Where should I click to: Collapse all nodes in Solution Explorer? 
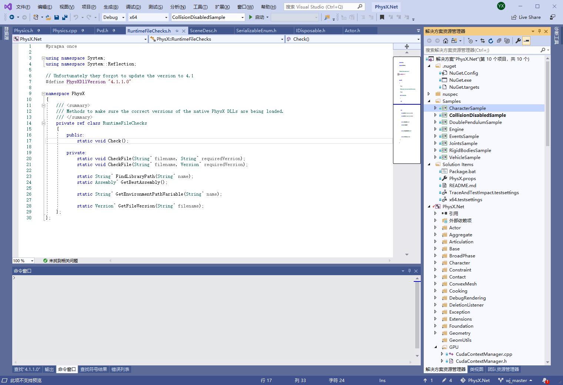pyautogui.click(x=499, y=41)
